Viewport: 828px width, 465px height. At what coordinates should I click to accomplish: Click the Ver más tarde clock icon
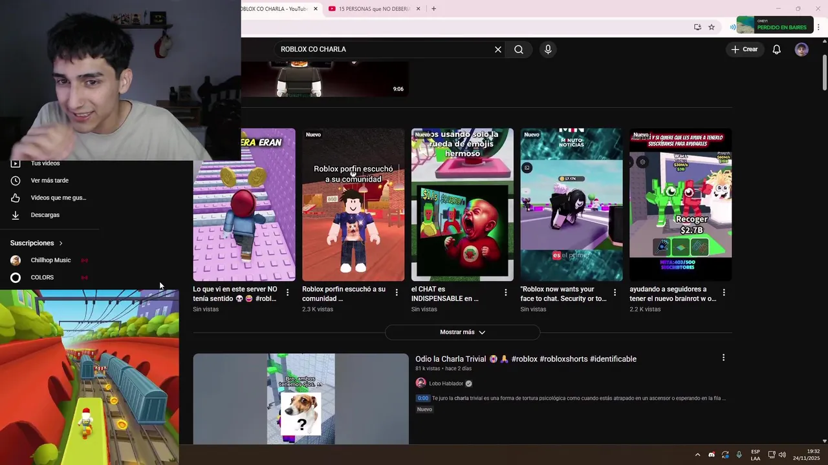(x=16, y=180)
